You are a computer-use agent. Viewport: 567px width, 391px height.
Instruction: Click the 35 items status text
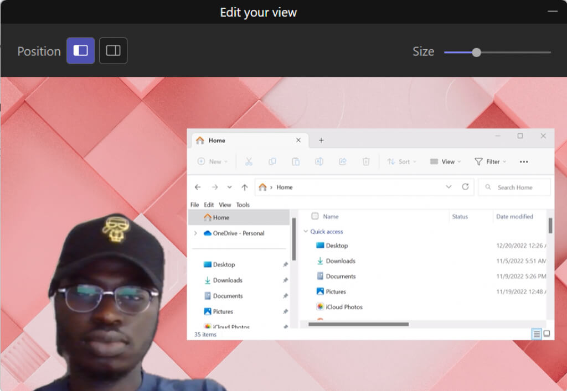pos(205,335)
